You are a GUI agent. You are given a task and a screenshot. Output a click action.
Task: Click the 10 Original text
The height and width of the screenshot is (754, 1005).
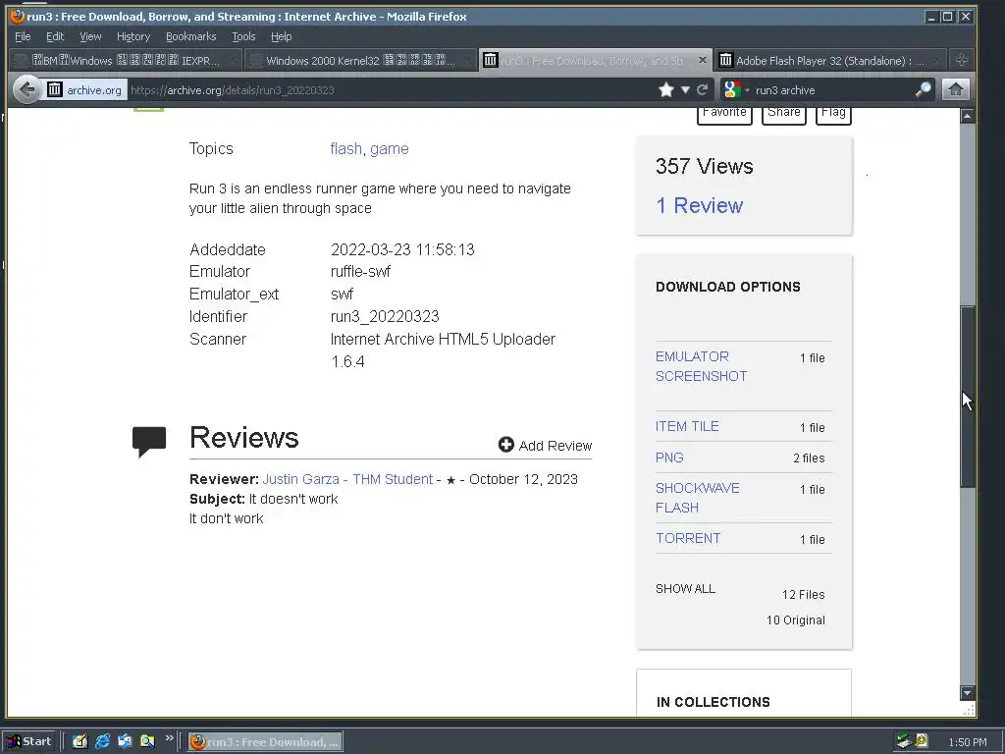[x=795, y=620]
